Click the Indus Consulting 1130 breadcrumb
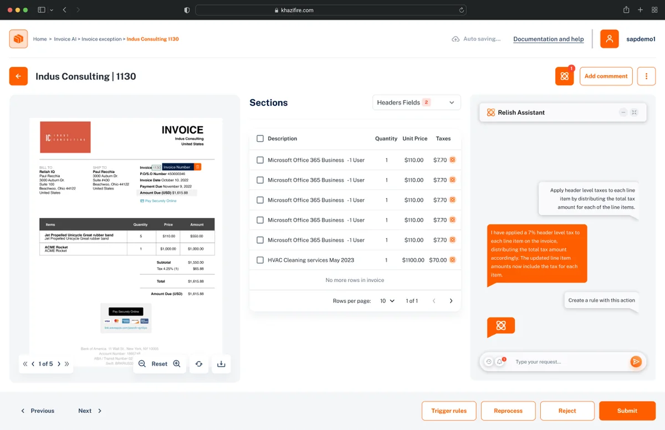 click(153, 39)
